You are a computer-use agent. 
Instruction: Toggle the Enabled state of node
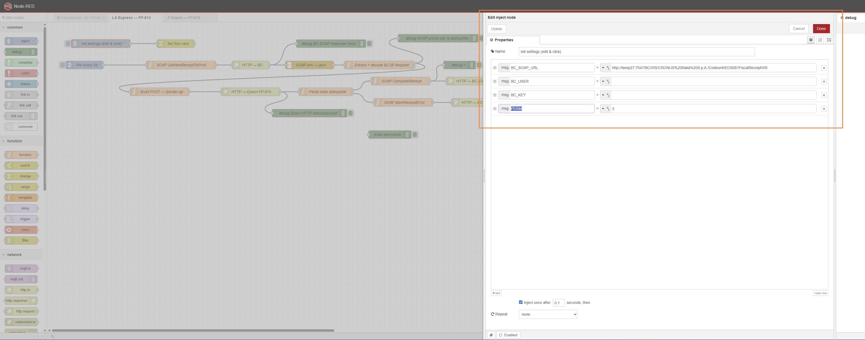pos(508,335)
